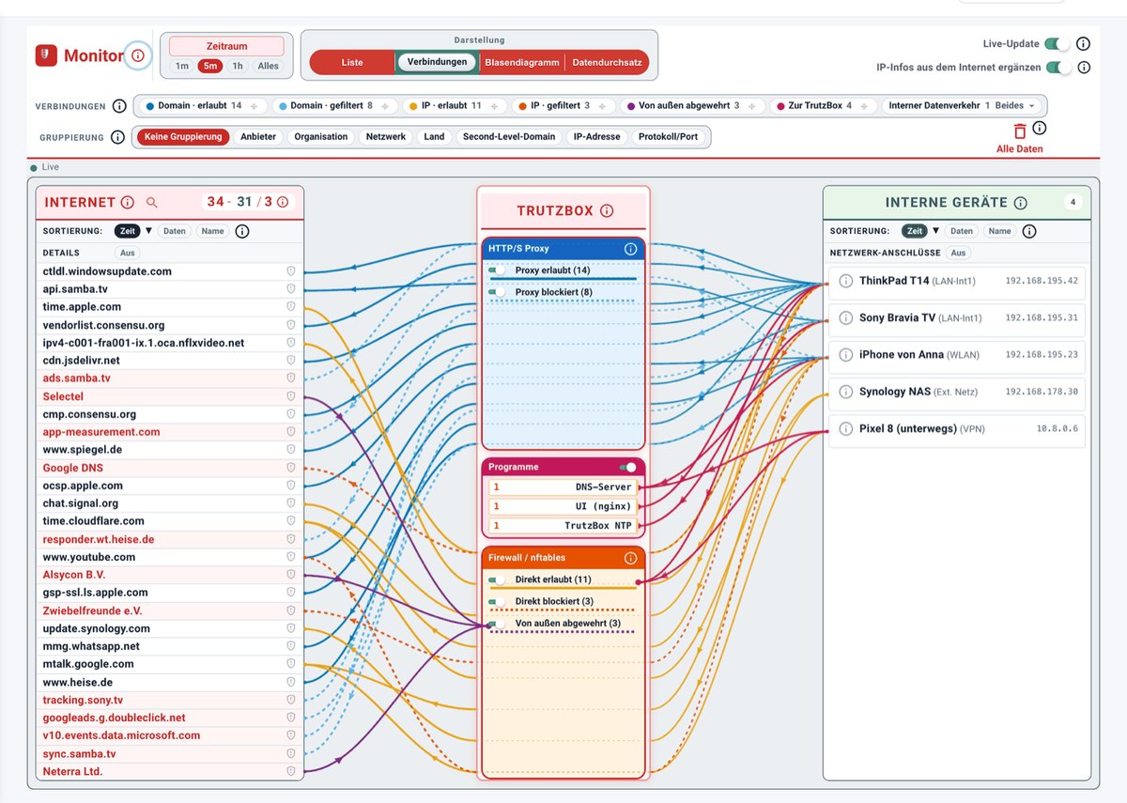This screenshot has width=1127, height=803.
Task: Toggle Direkt blockiert (3) switch
Action: [x=498, y=602]
